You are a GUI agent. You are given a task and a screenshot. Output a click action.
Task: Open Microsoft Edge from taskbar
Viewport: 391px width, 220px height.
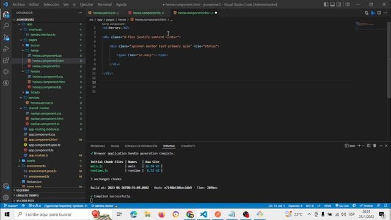click(134, 215)
